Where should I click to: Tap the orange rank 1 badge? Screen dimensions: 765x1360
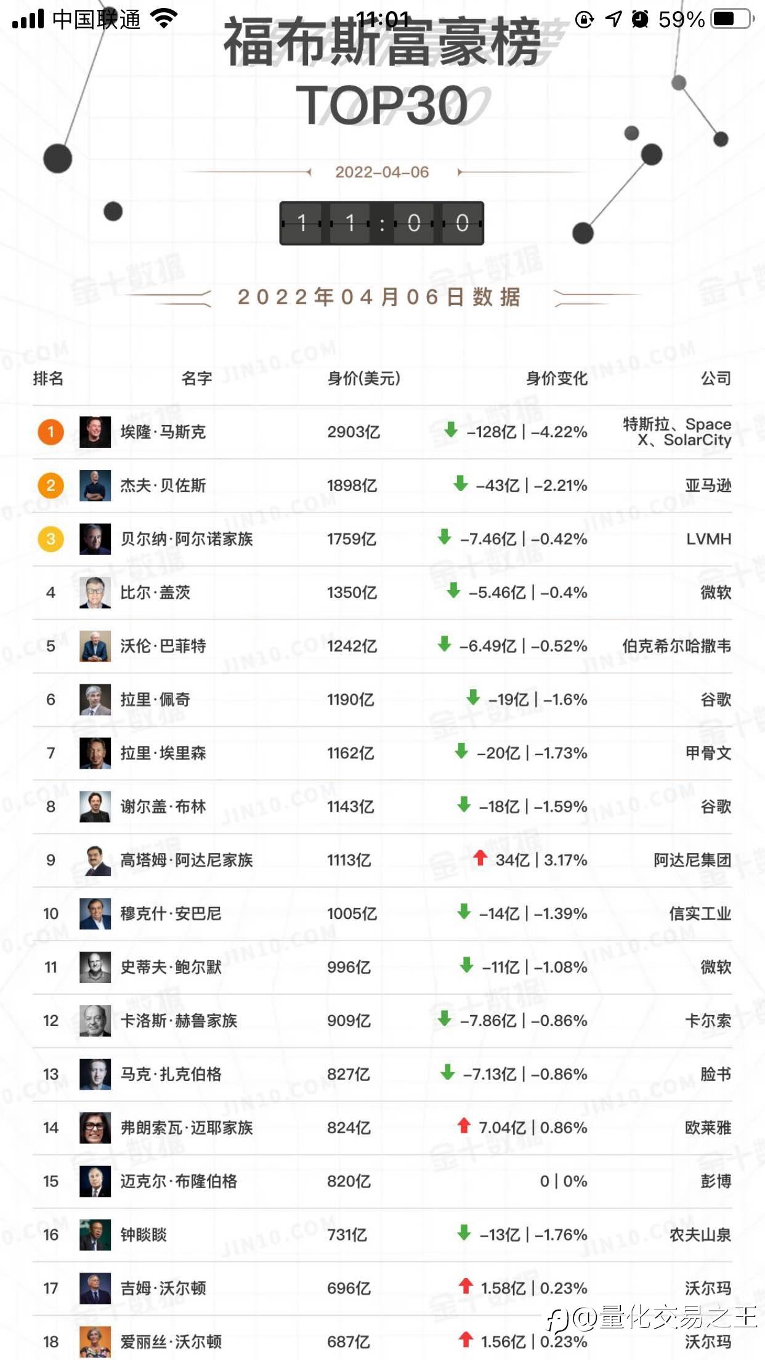click(x=51, y=432)
